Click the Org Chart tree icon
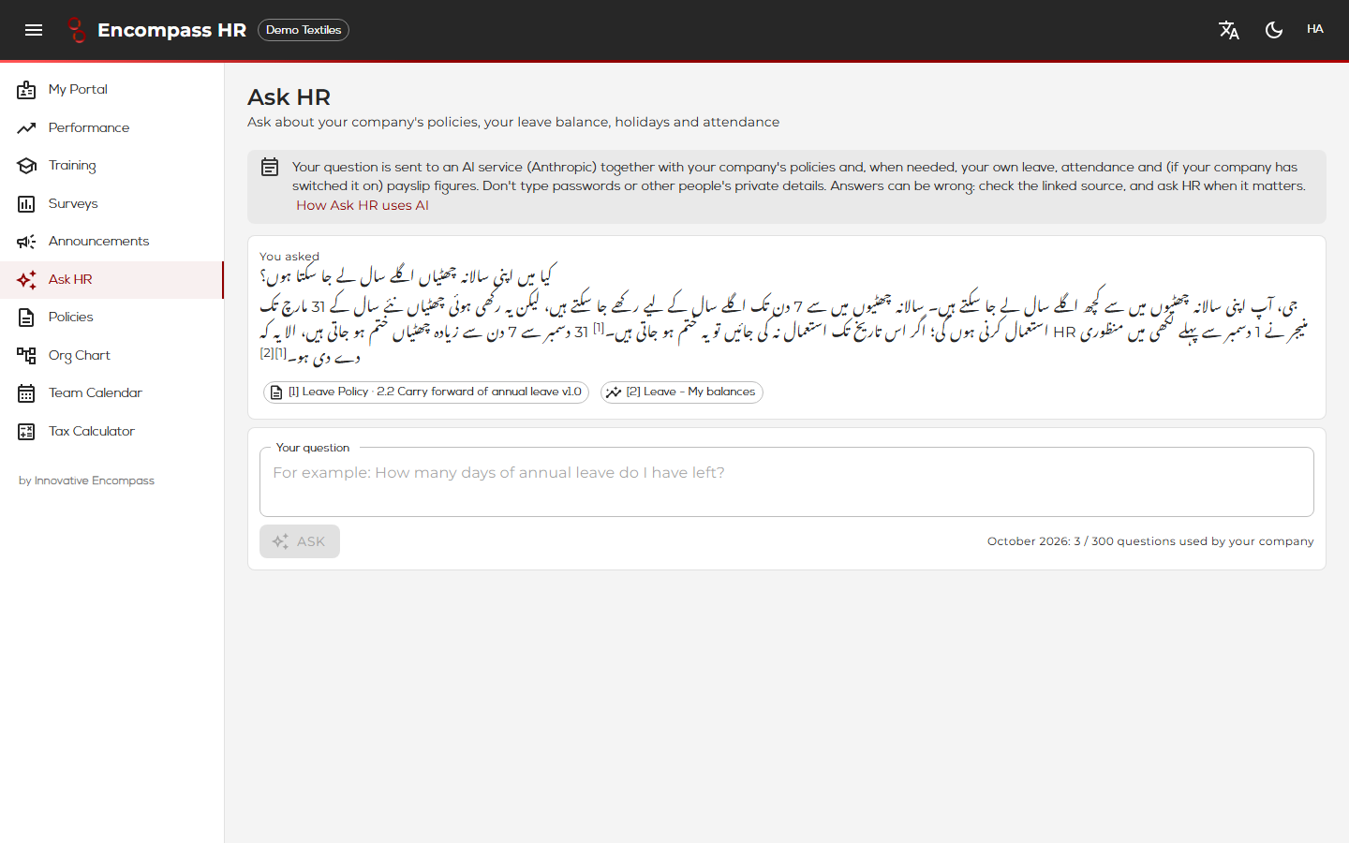1349x843 pixels. click(x=26, y=355)
